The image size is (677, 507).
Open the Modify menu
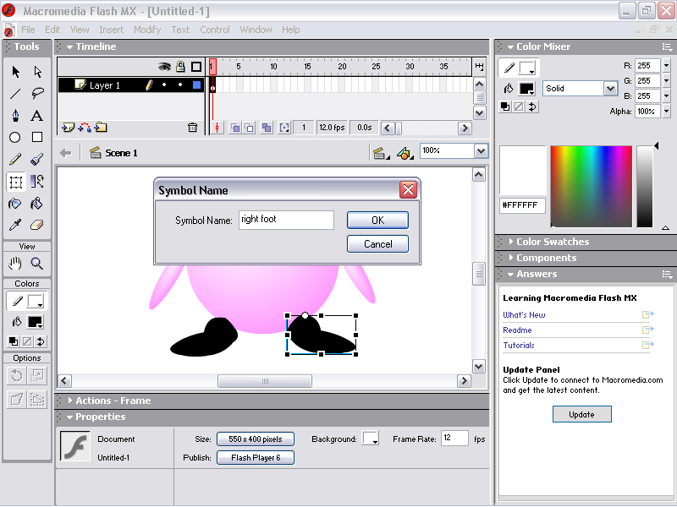[147, 30]
